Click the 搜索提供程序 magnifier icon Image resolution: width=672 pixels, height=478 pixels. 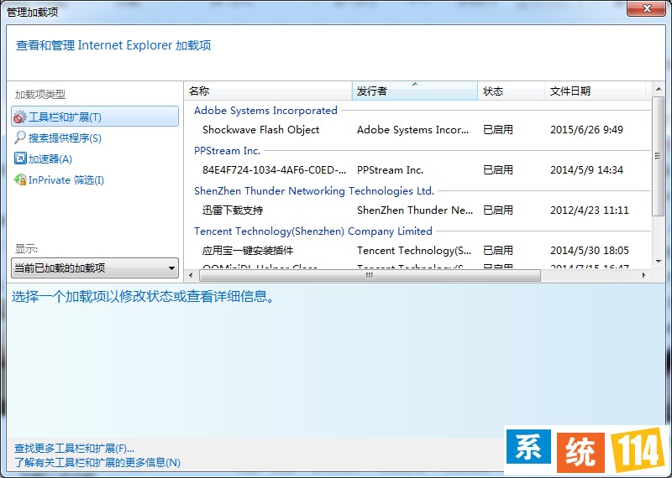pyautogui.click(x=20, y=138)
